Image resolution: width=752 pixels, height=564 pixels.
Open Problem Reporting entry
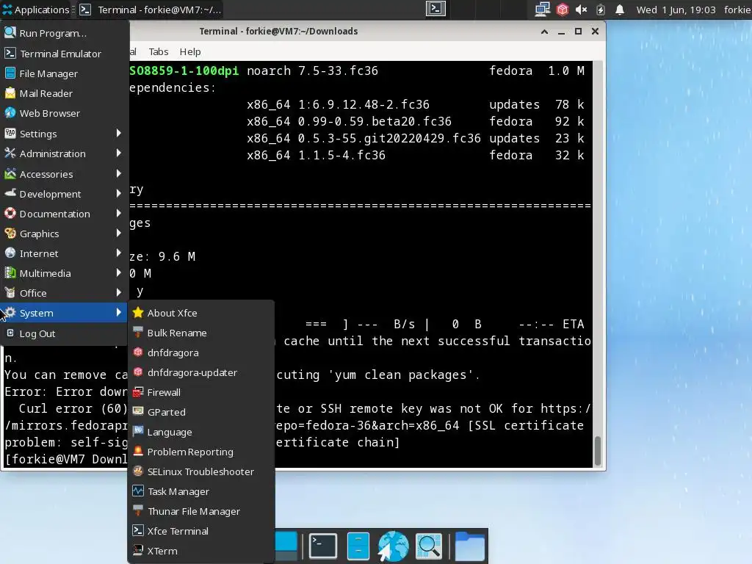pyautogui.click(x=201, y=452)
